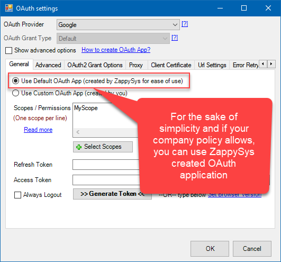281x262 pixels.
Task: Switch to the General tab
Action: click(19, 64)
